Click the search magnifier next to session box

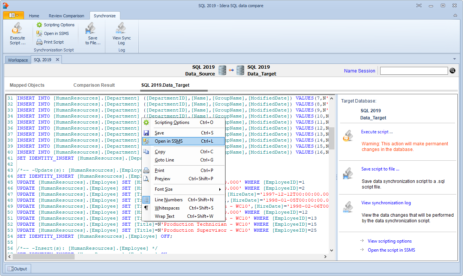point(453,71)
